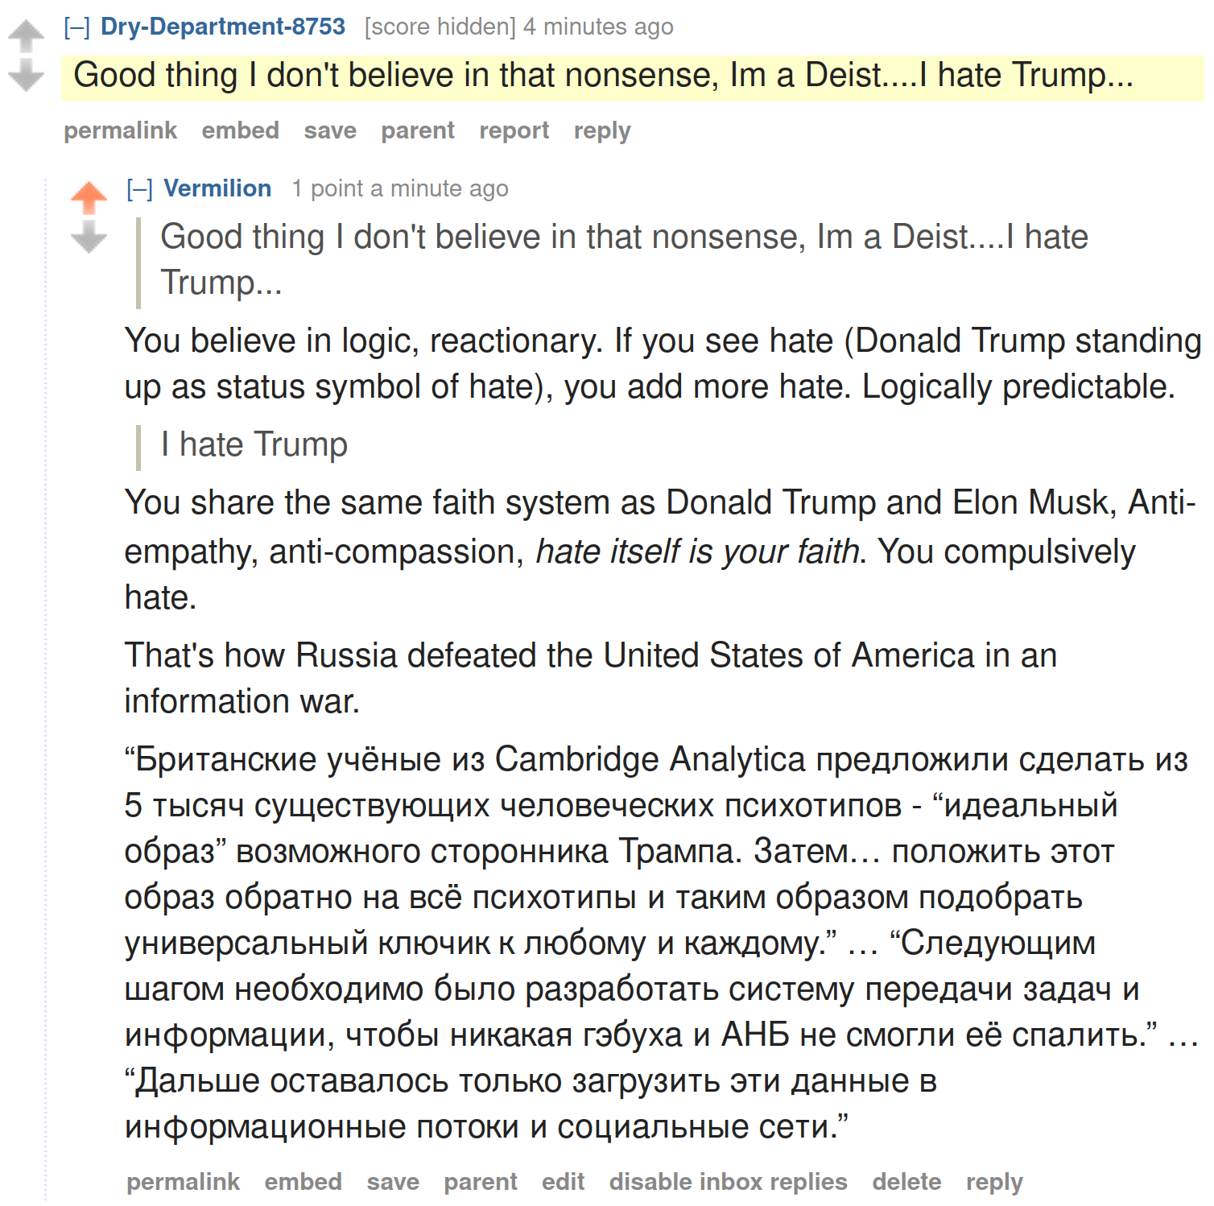Screen dimensions: 1214x1206
Task: Reply to Vermilion's comment
Action: coord(994,1182)
